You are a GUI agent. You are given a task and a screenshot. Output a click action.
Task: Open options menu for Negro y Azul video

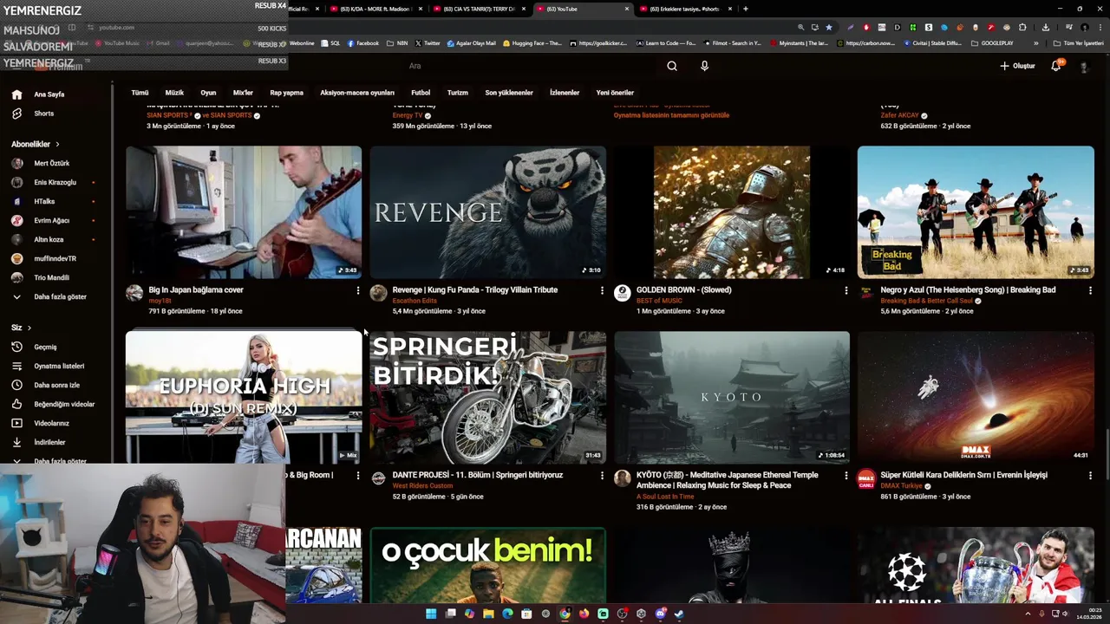coord(1090,290)
